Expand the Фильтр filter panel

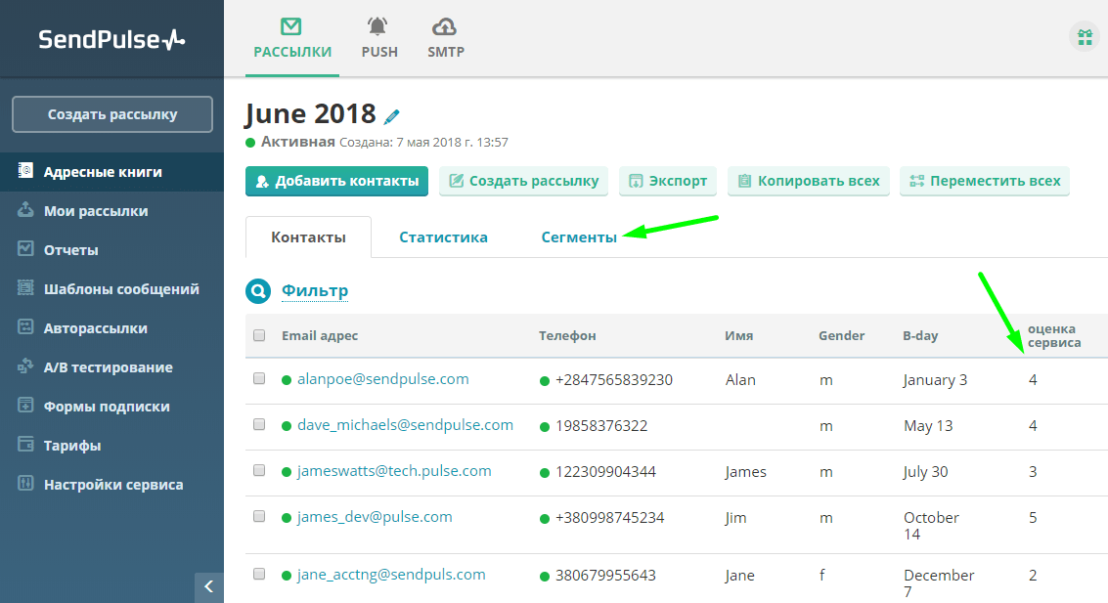[315, 290]
